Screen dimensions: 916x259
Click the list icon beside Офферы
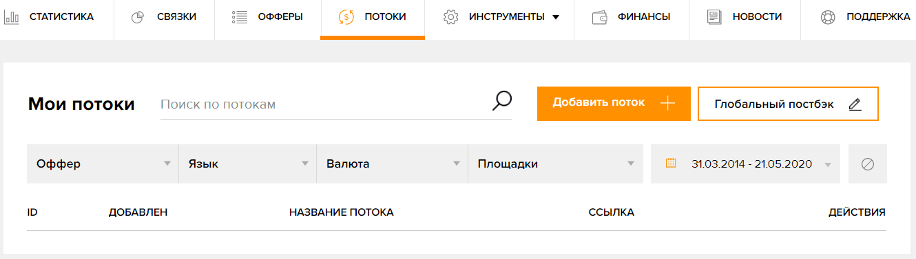tap(240, 17)
